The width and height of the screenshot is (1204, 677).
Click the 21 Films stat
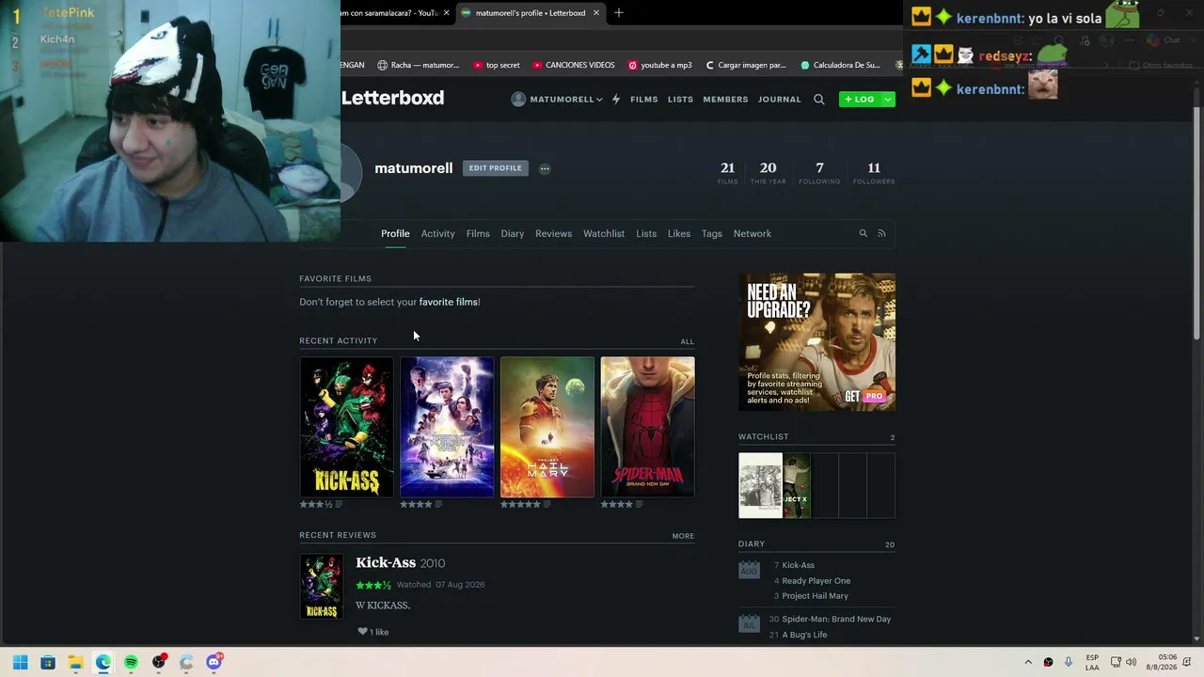coord(727,172)
